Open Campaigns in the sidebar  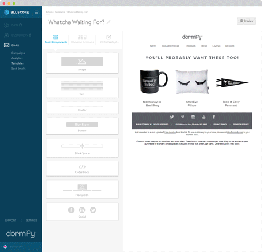(x=18, y=53)
